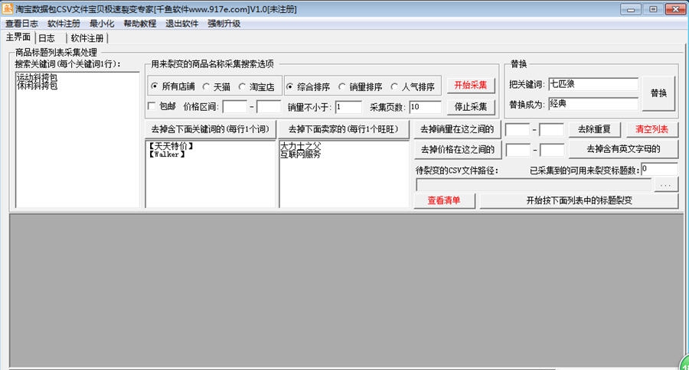Select the 天猫 radio button
This screenshot has height=370, width=689.
pyautogui.click(x=217, y=87)
